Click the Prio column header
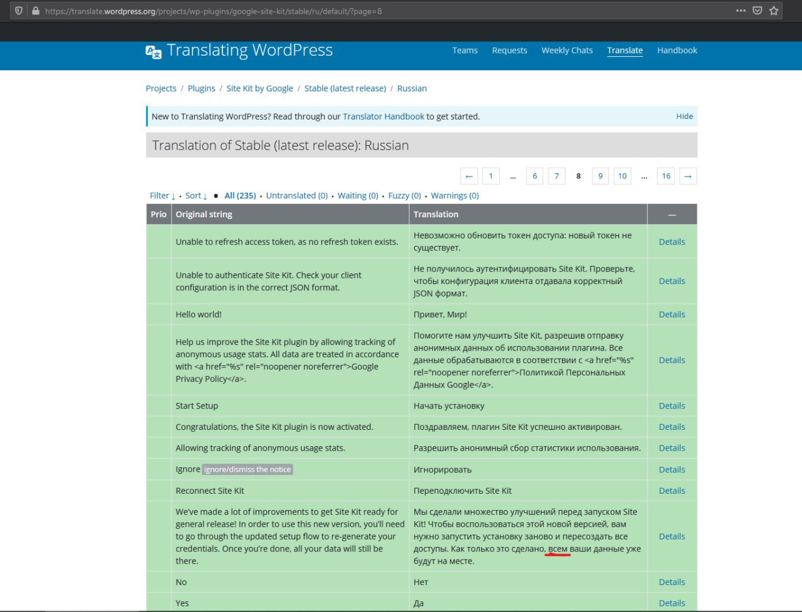 [159, 214]
